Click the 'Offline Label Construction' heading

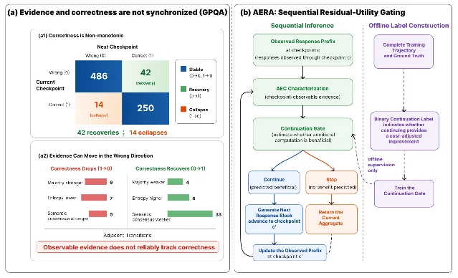pos(409,26)
